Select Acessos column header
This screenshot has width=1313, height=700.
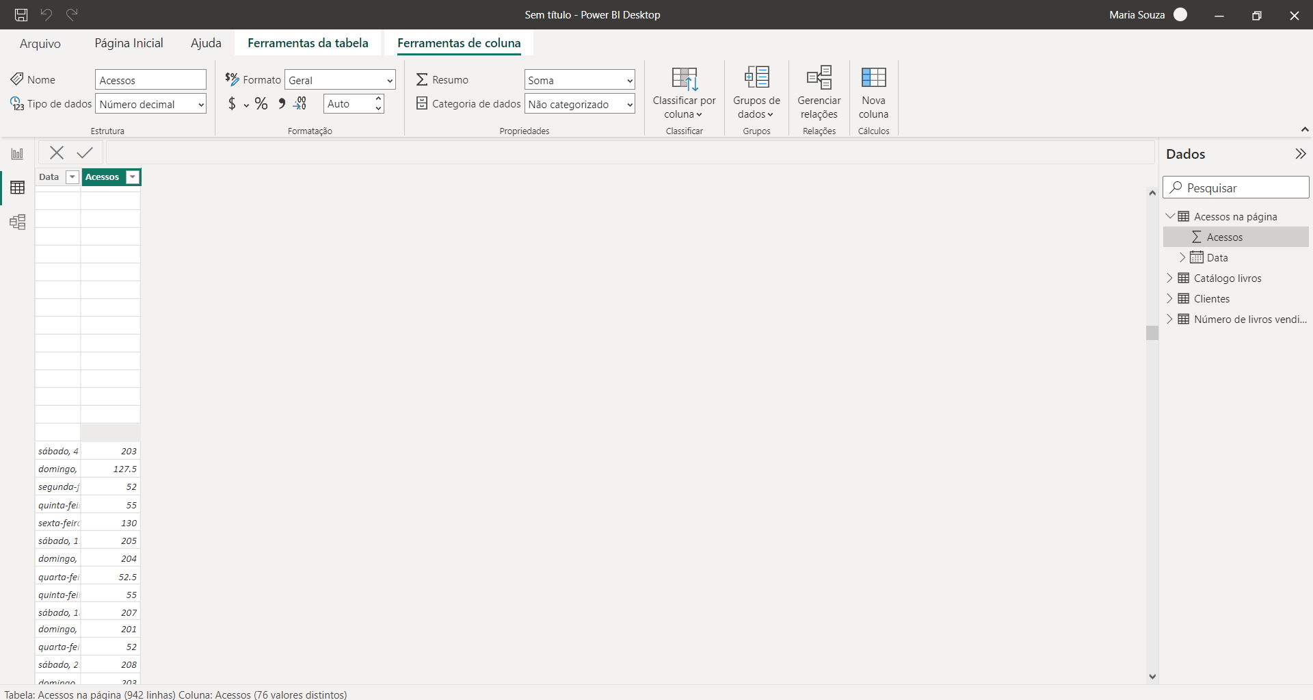(x=103, y=177)
